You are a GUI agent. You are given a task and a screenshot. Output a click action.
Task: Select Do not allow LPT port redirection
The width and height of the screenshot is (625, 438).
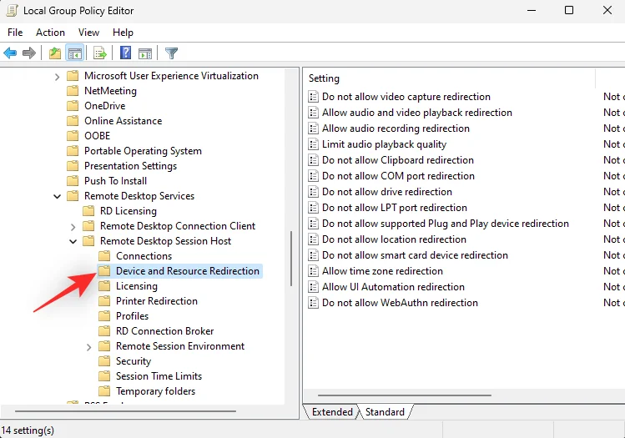(x=394, y=208)
